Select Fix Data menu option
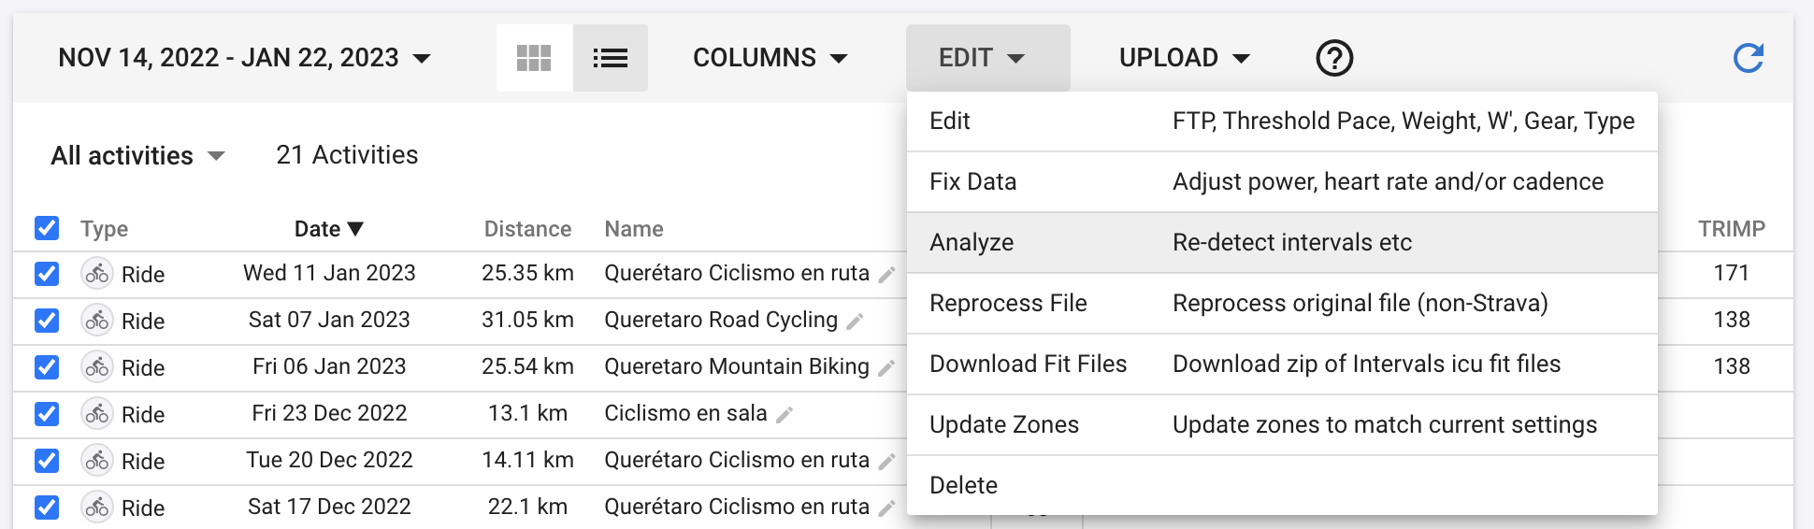This screenshot has height=529, width=1814. (x=972, y=181)
